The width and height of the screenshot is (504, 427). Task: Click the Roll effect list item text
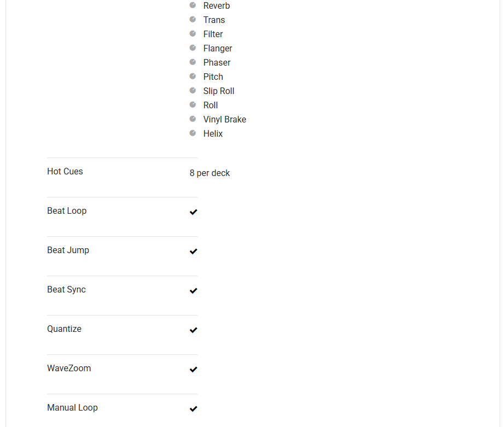click(211, 106)
